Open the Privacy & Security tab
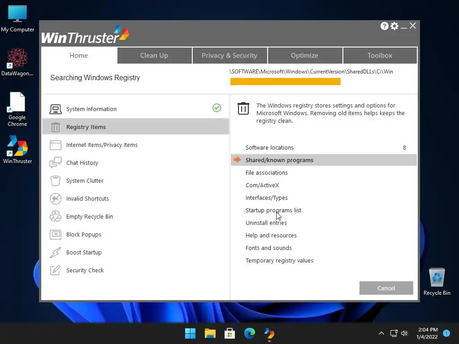This screenshot has height=344, width=459. (229, 55)
